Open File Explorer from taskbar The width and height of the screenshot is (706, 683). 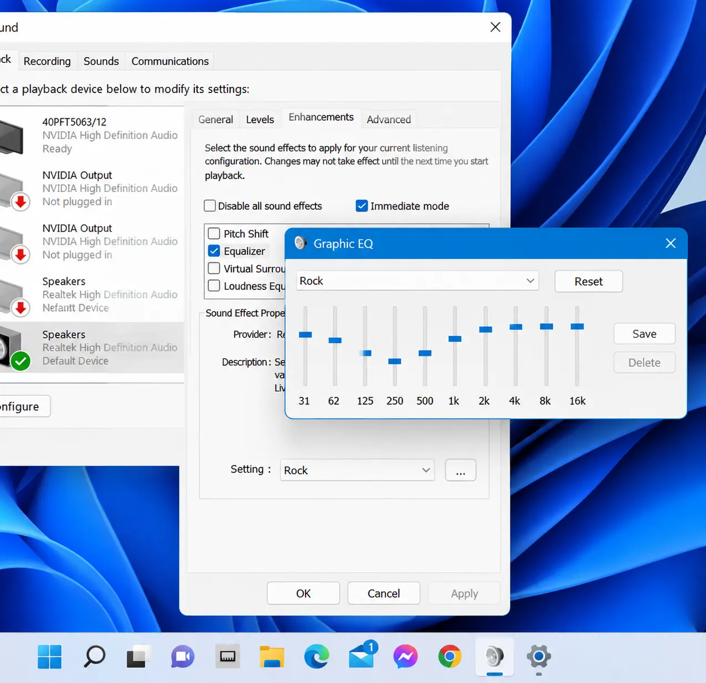[x=272, y=657]
